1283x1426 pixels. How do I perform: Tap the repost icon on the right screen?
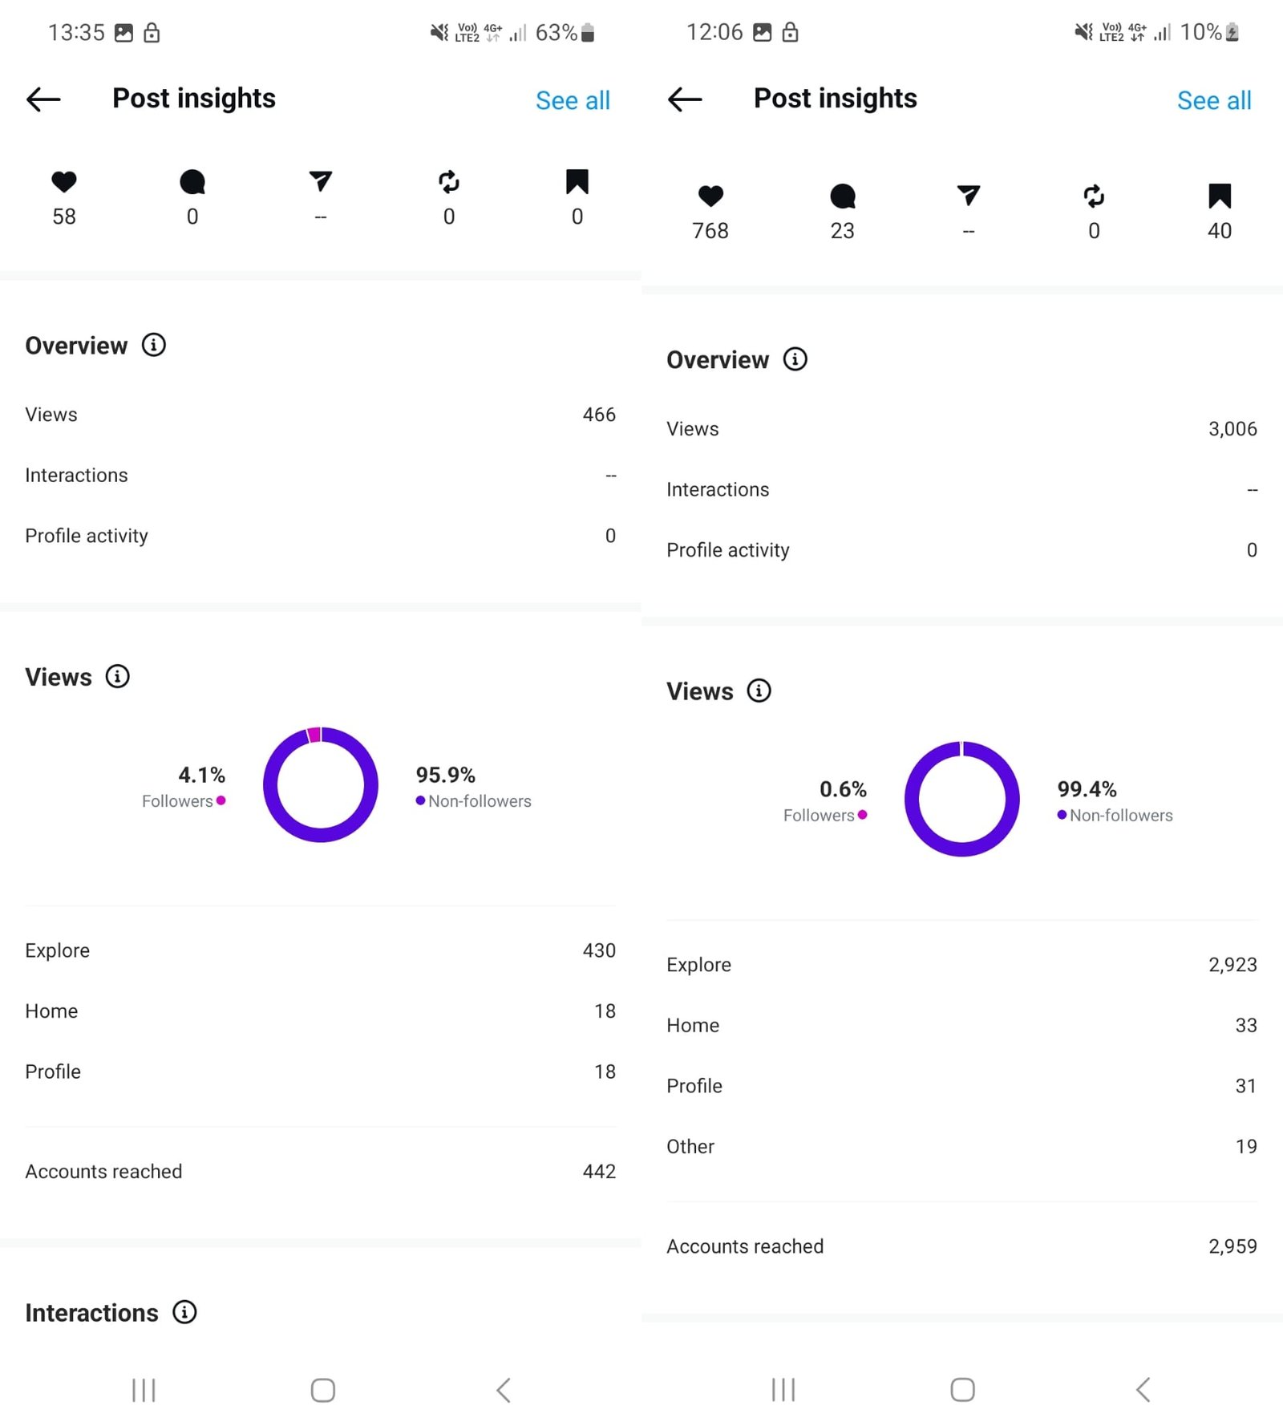pos(1094,196)
